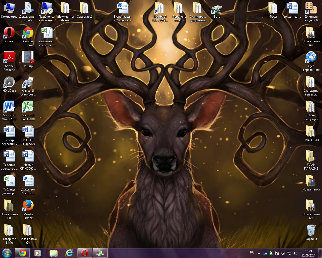Select the Microsoft Excel 2010 shortcut
322x258 pixels.
click(x=28, y=111)
